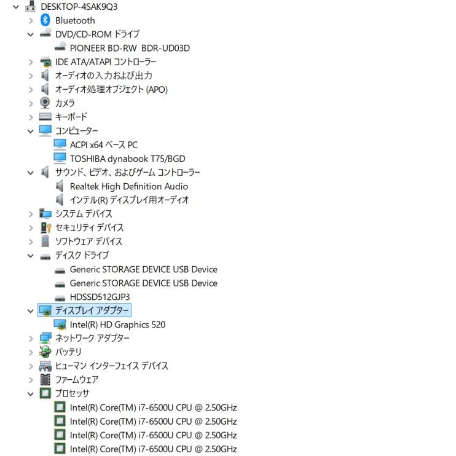Select the 'ヒューマン インターフェイス デバイス' label
Image resolution: width=456 pixels, height=456 pixels.
click(112, 366)
